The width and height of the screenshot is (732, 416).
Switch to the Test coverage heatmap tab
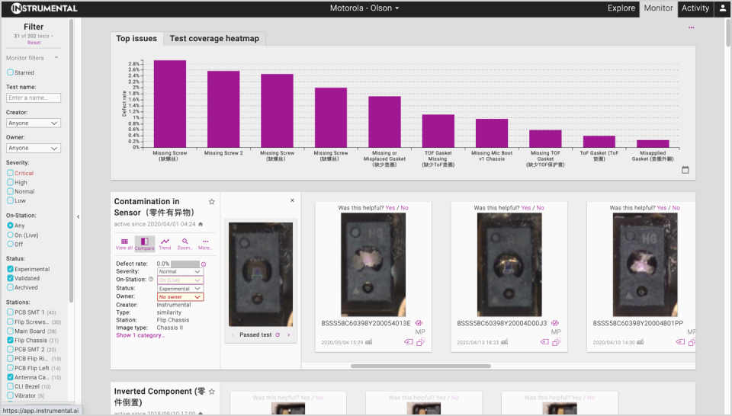click(214, 39)
